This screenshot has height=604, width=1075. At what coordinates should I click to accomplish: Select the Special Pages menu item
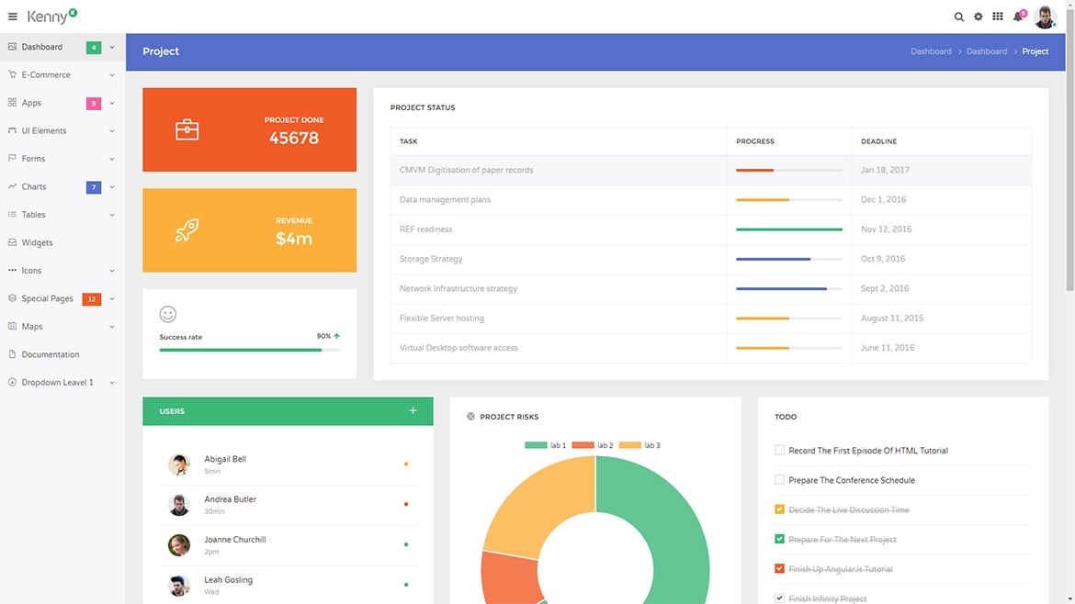pos(62,298)
